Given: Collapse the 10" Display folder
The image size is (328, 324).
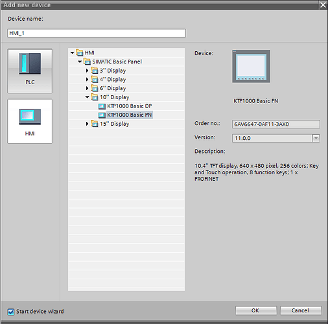Looking at the screenshot, I should (87, 97).
